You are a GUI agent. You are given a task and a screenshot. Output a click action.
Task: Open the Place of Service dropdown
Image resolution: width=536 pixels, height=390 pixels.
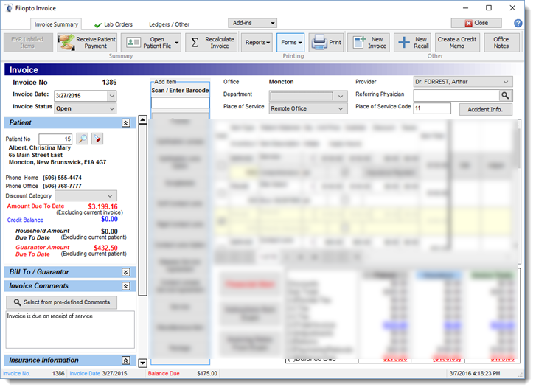[341, 108]
